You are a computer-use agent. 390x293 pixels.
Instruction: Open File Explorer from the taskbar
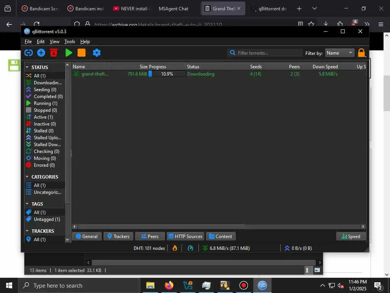pos(150,285)
